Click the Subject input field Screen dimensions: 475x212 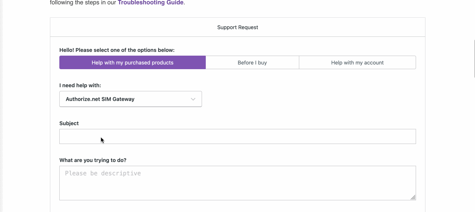pyautogui.click(x=238, y=136)
